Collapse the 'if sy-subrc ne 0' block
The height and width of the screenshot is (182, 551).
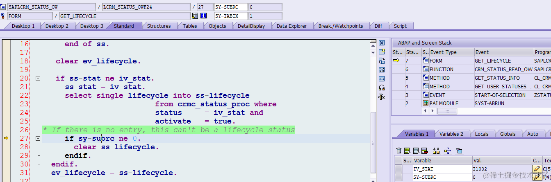coord(38,139)
